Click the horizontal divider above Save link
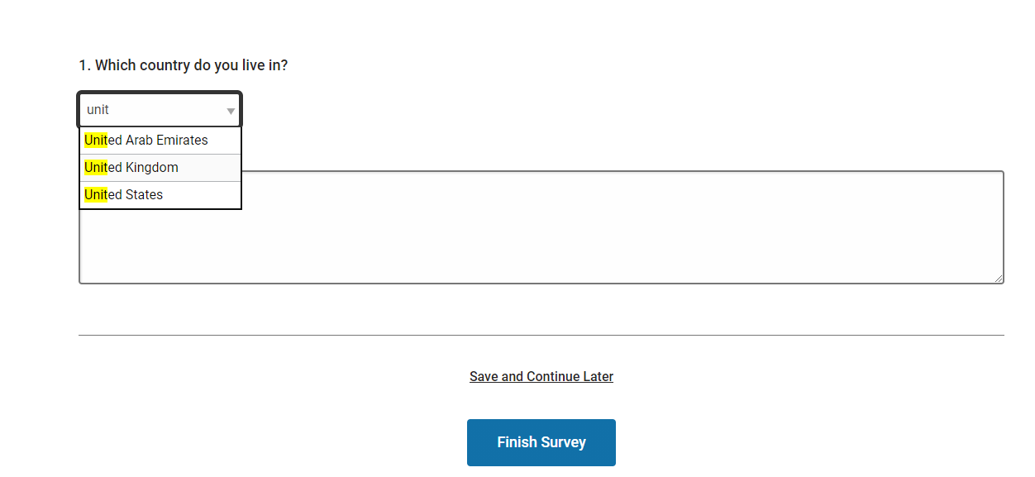 point(541,335)
